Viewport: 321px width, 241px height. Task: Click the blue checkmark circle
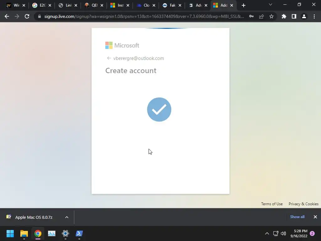[x=159, y=110]
